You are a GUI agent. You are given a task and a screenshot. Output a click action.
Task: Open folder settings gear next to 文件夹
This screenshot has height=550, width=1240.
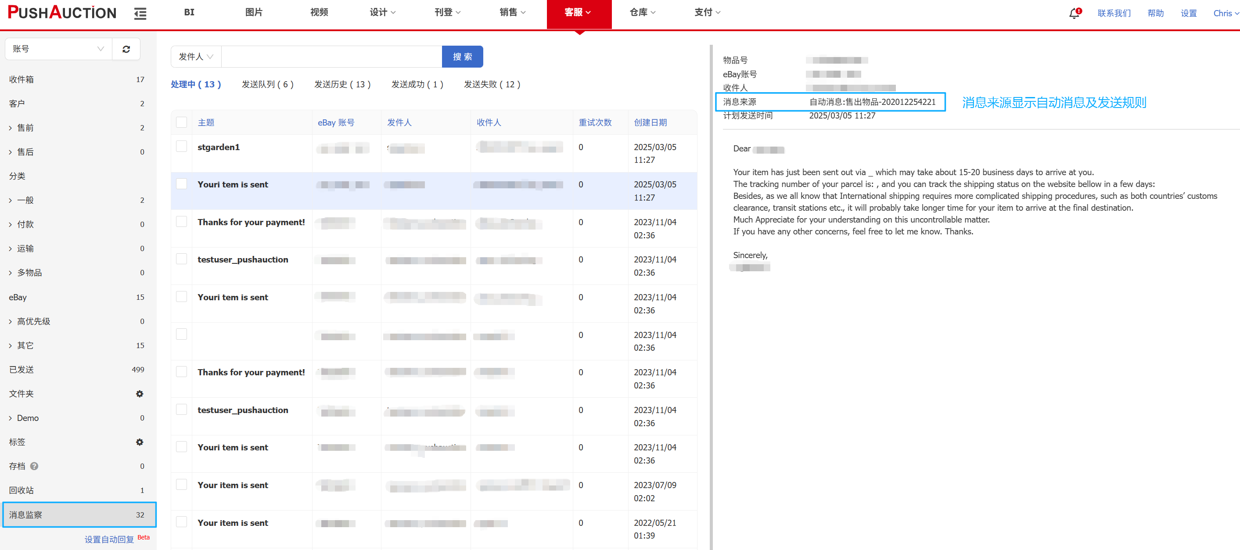140,394
